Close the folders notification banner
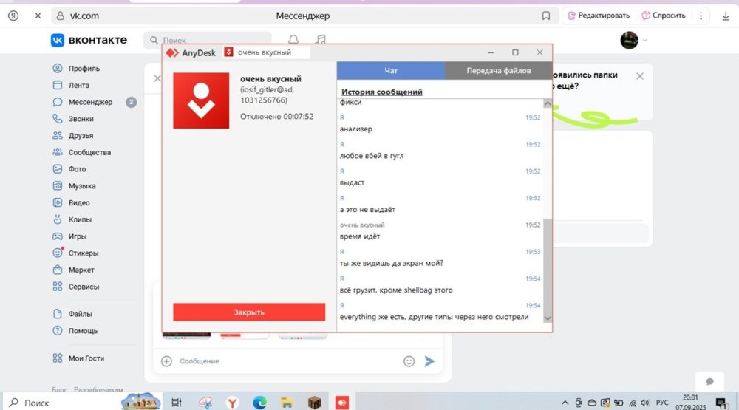 coord(639,76)
